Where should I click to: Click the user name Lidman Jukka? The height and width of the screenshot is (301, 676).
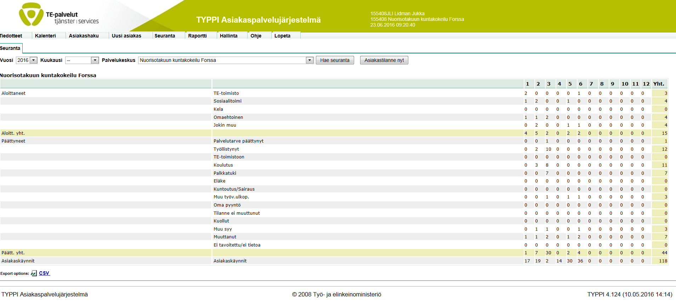tap(409, 13)
